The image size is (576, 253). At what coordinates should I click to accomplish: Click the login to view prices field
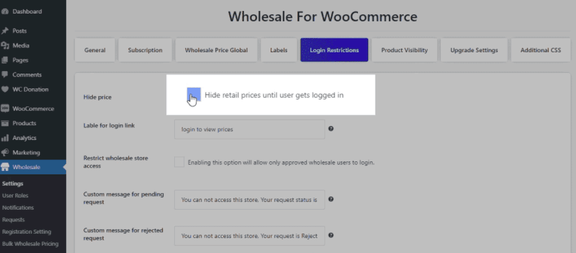tap(249, 129)
